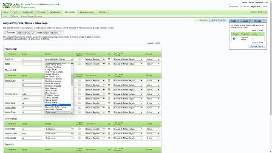Image resolution: width=272 pixels, height=153 pixels.
Task: View schedule calendar icon for Primer Grado A
Action: point(109,80)
